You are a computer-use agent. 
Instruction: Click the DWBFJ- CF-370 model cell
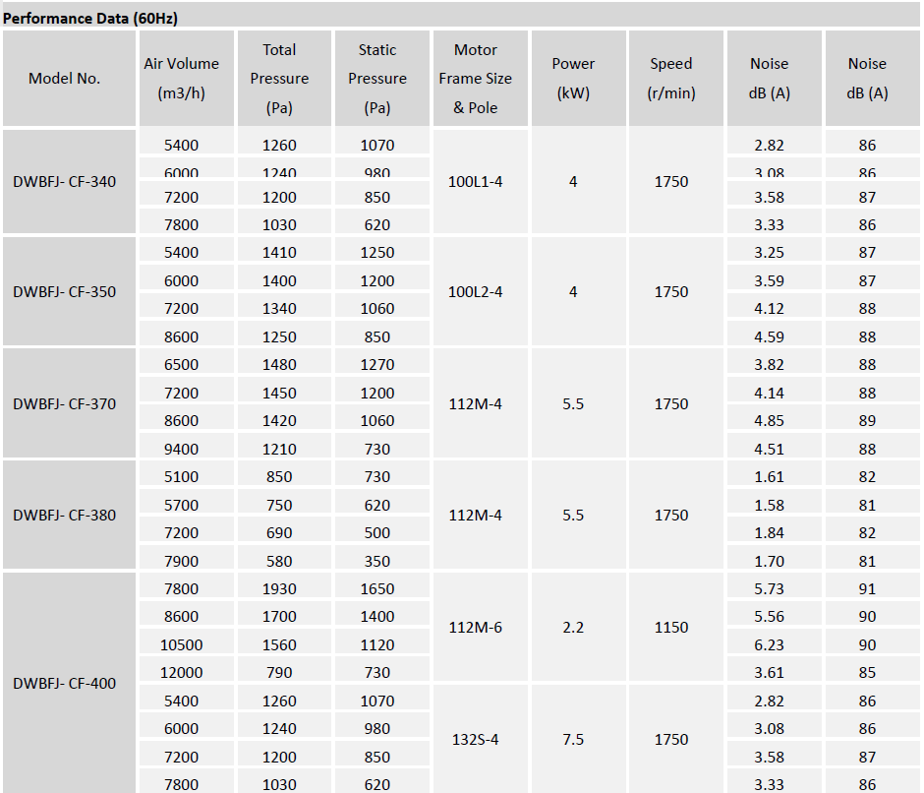(x=65, y=403)
